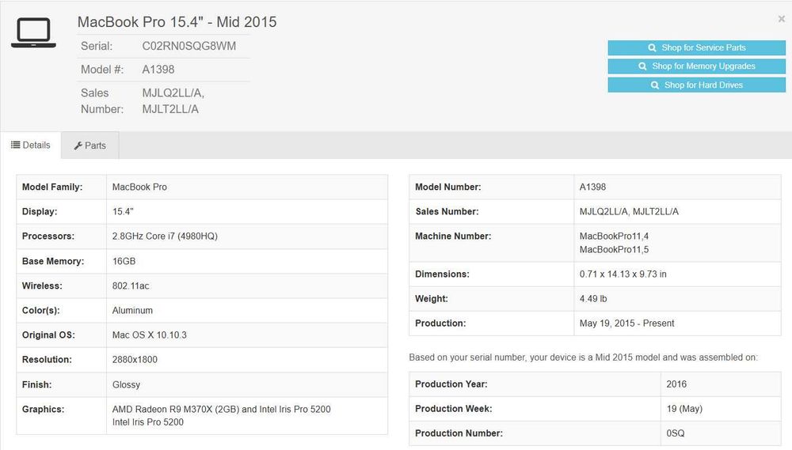This screenshot has height=450, width=792.
Task: Click the serial number C02RN0SQG8WM
Action: [x=188, y=46]
